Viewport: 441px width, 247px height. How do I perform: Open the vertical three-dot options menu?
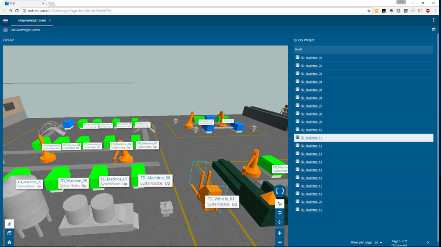pos(433,20)
